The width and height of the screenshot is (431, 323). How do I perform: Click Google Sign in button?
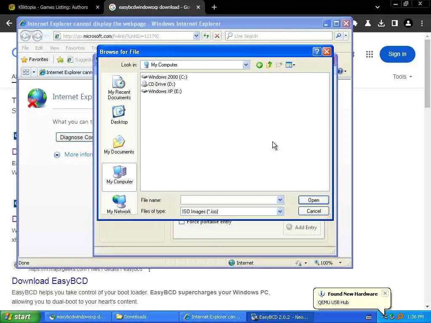click(397, 54)
